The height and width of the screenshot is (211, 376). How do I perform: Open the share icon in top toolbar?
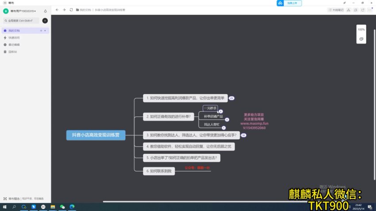(363, 10)
